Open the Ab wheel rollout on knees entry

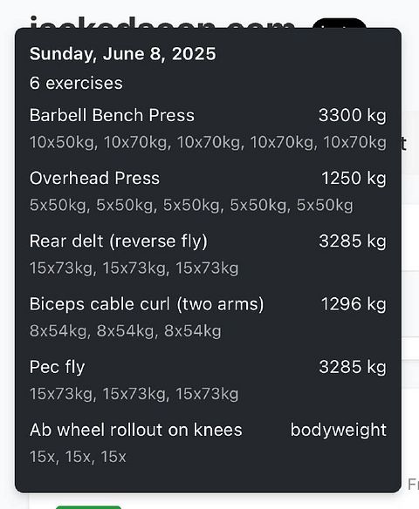[x=136, y=430]
